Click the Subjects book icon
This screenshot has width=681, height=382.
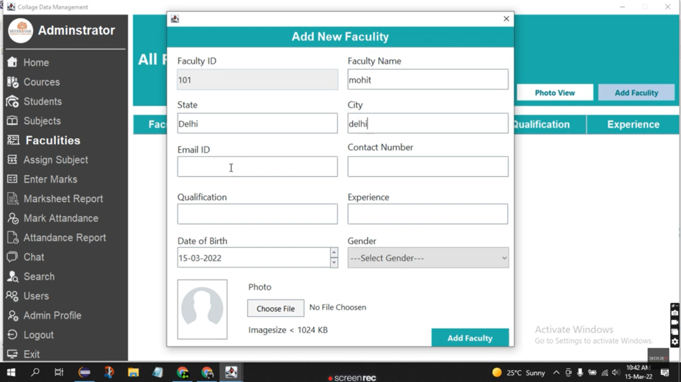coord(12,121)
